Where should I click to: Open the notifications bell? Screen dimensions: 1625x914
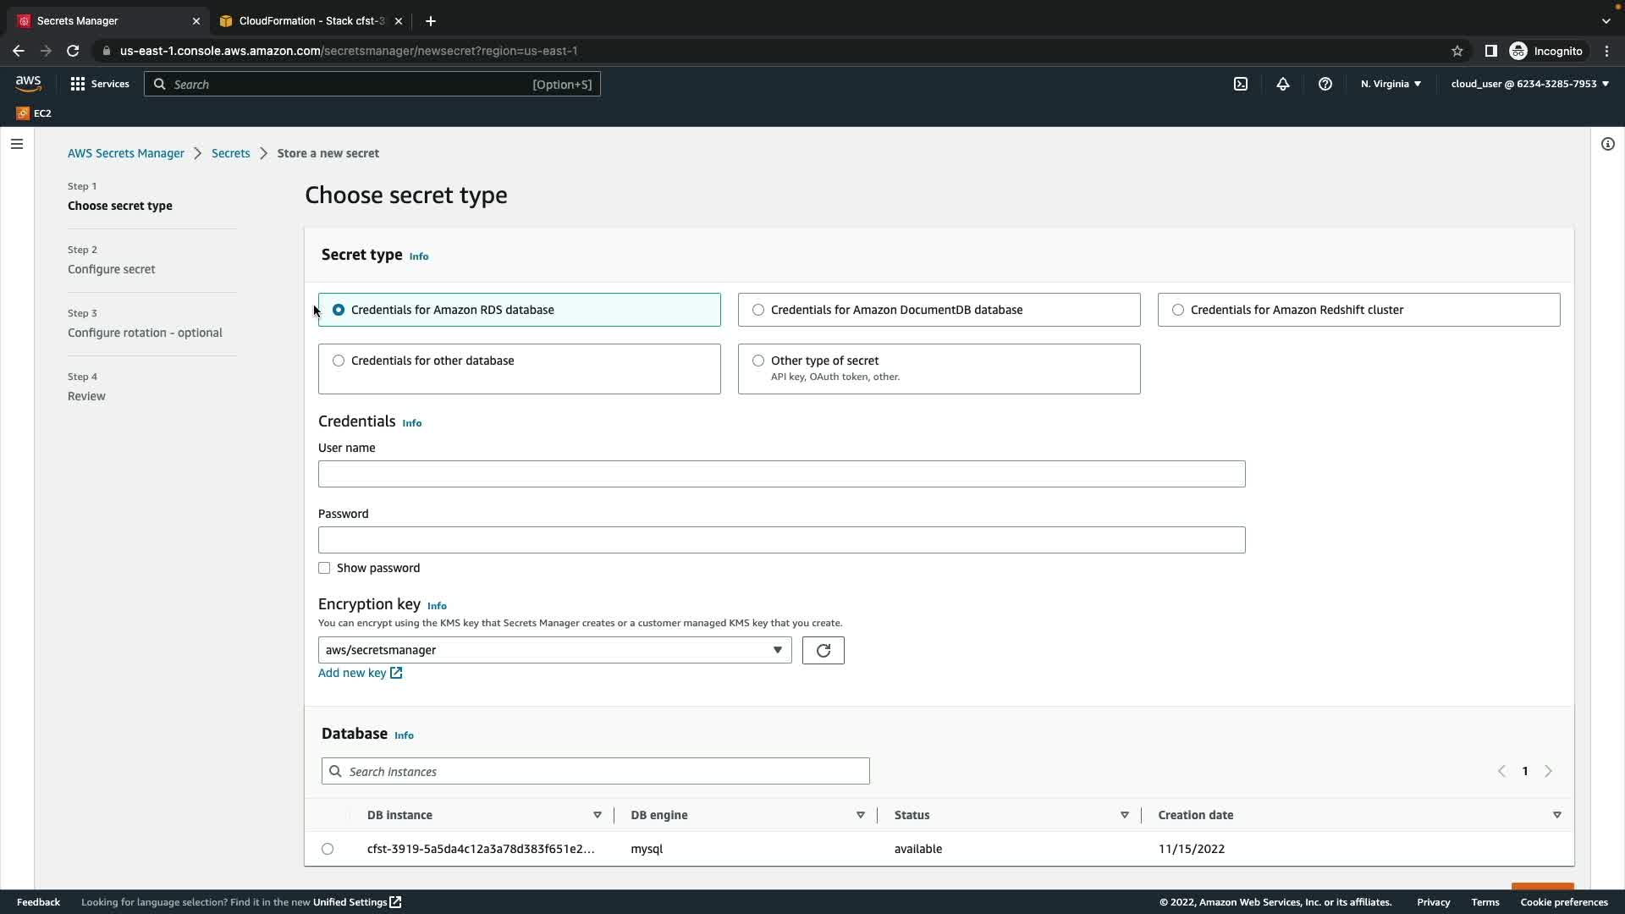pos(1283,84)
